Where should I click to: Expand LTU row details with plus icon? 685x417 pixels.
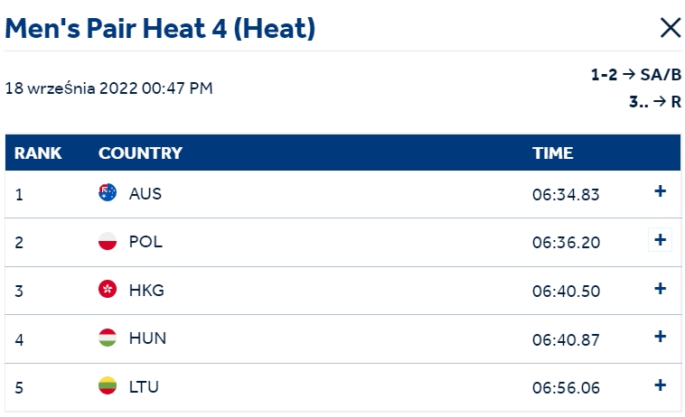[660, 385]
